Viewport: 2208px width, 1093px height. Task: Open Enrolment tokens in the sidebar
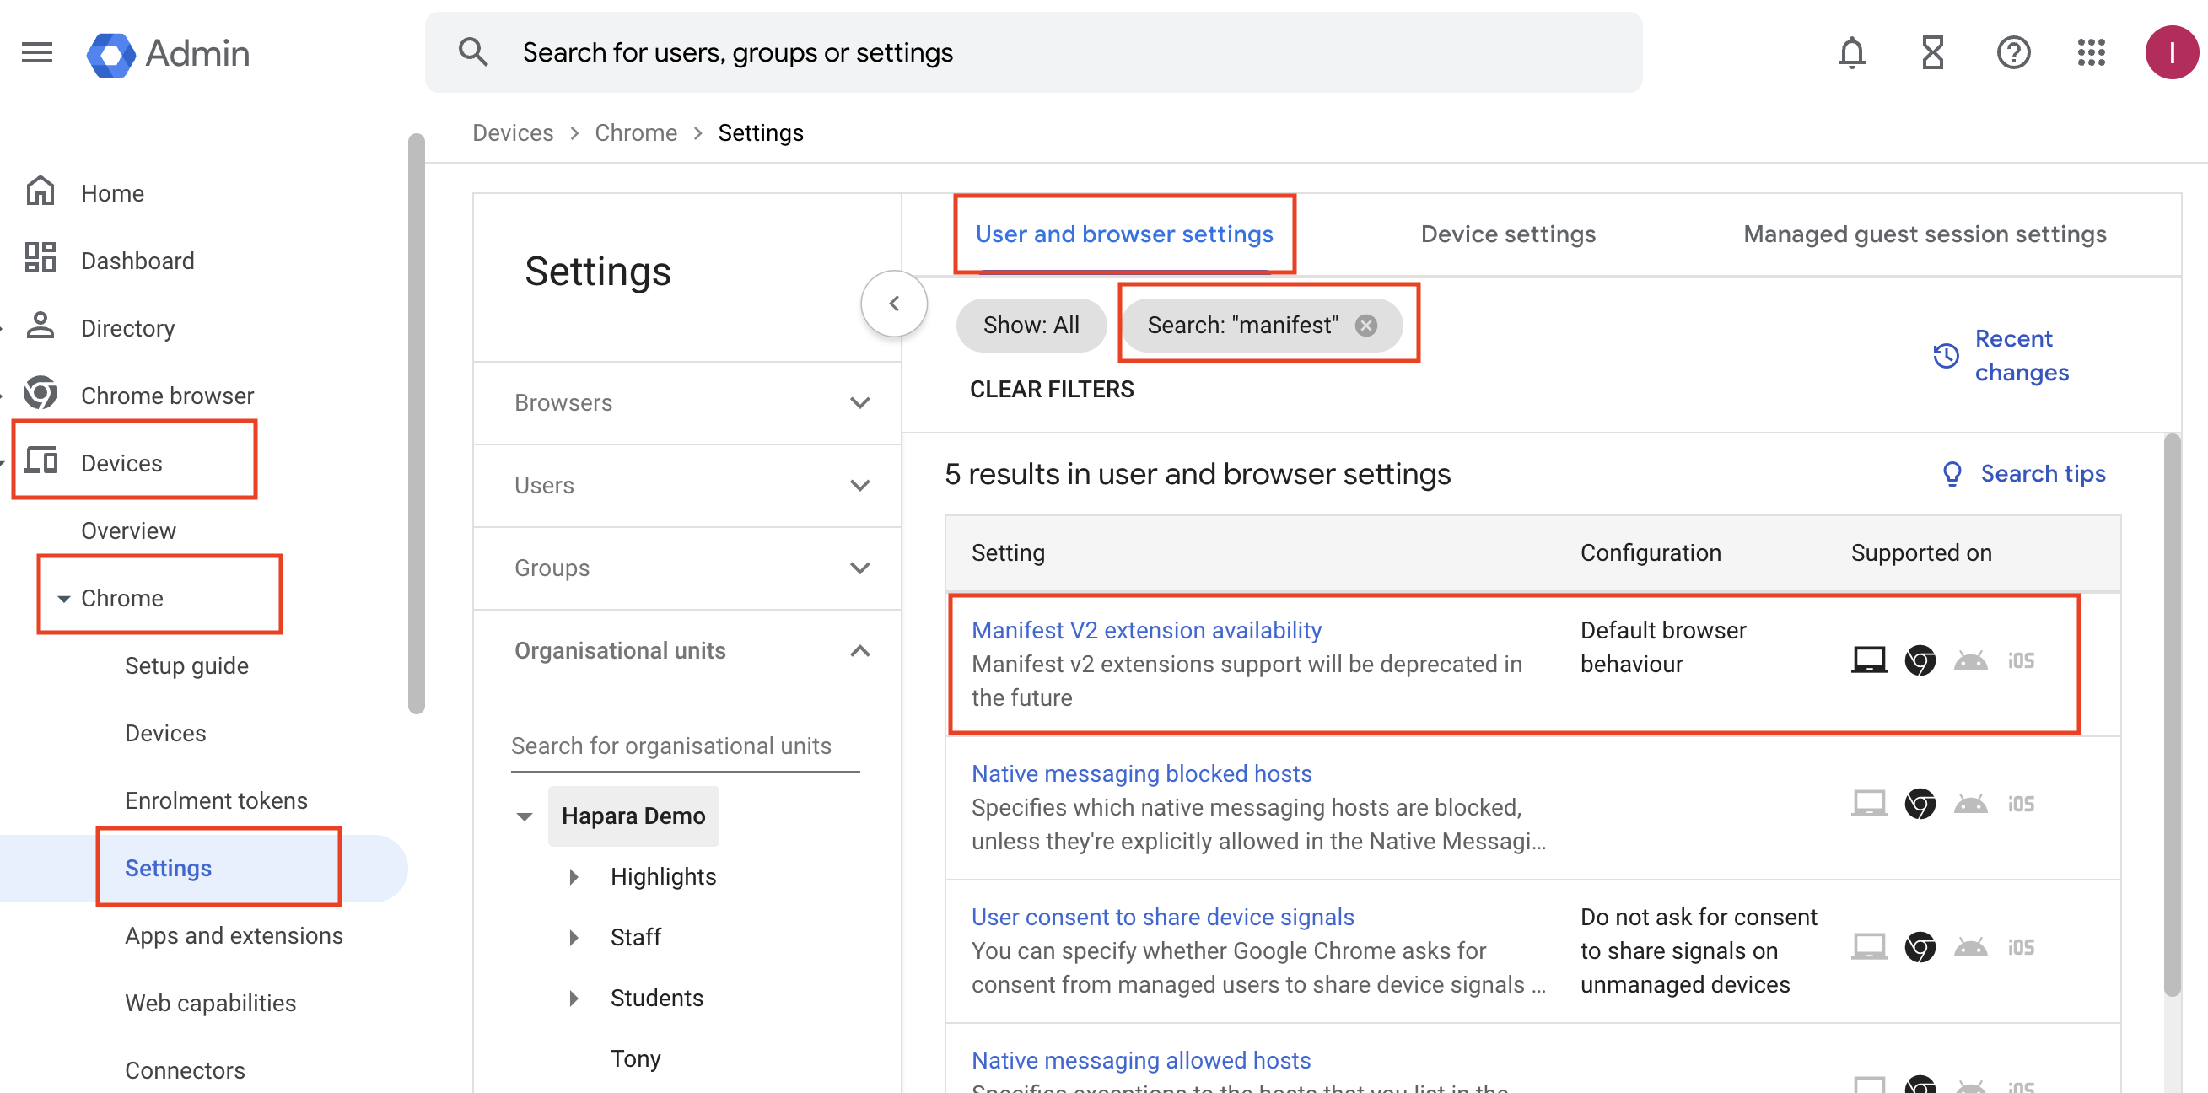(216, 800)
